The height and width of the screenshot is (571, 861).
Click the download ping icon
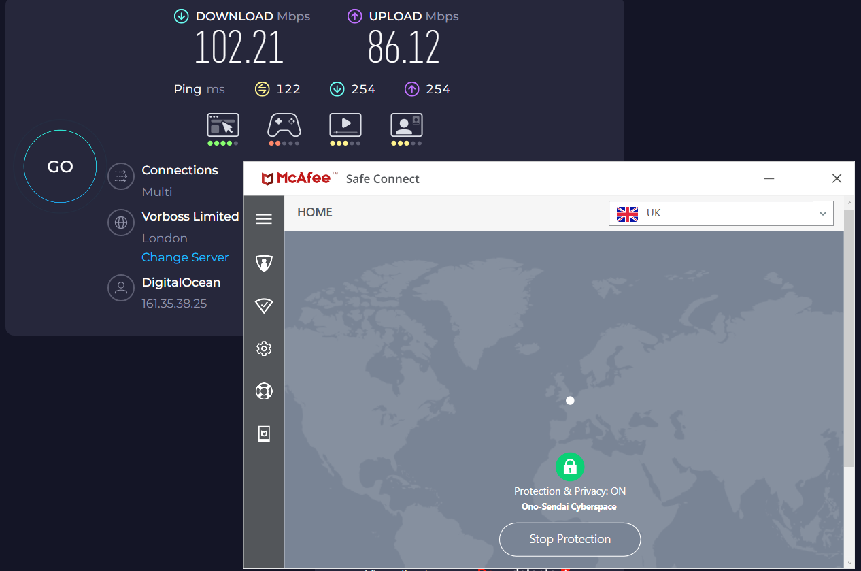pyautogui.click(x=337, y=89)
